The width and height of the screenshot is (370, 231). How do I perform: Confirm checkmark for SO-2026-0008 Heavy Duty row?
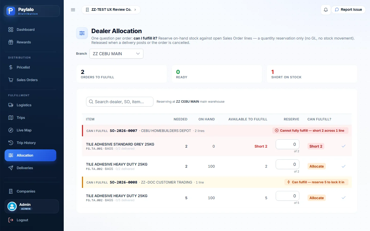click(344, 198)
